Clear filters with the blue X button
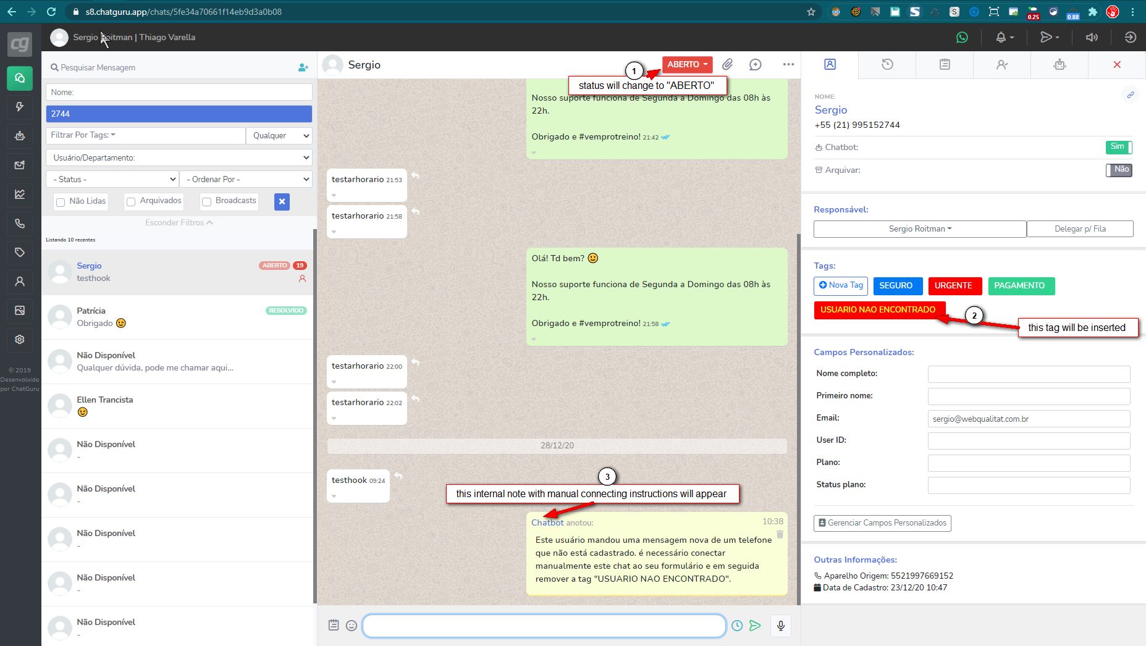 coord(282,201)
